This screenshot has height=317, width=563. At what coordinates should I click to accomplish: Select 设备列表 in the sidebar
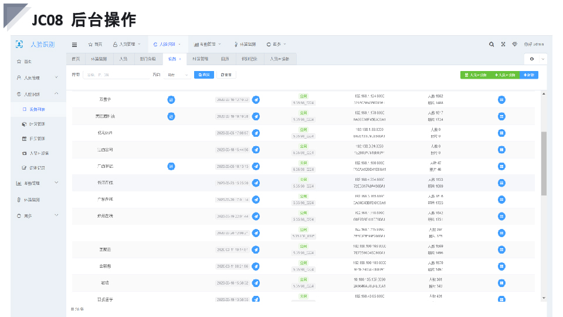click(x=37, y=109)
